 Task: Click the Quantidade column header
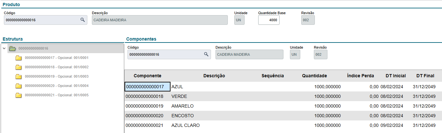click(314, 76)
